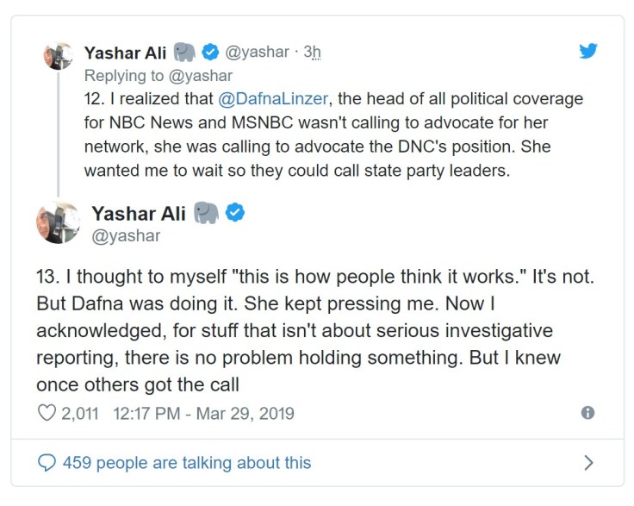Like the tweet with the heart icon
Viewport: 634px width, 506px height.
(x=47, y=414)
